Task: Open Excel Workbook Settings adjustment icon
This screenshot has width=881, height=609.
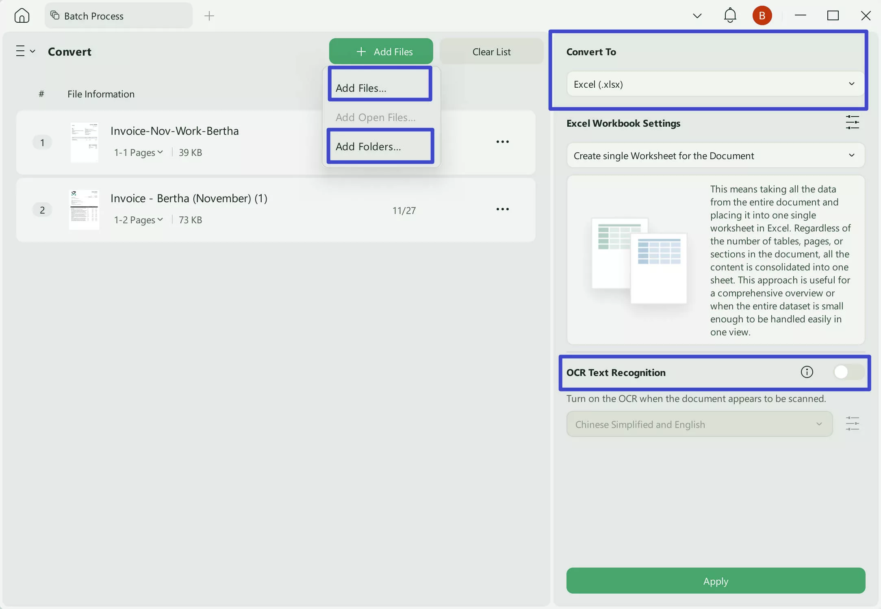Action: point(852,122)
